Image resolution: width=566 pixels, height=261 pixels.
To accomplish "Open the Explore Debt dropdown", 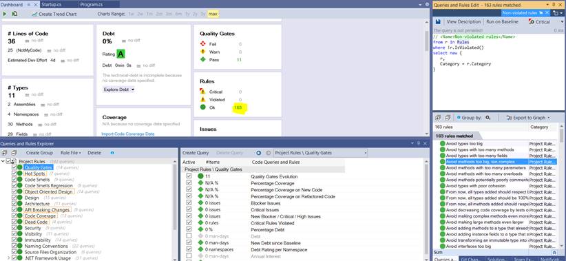I will pyautogui.click(x=118, y=89).
